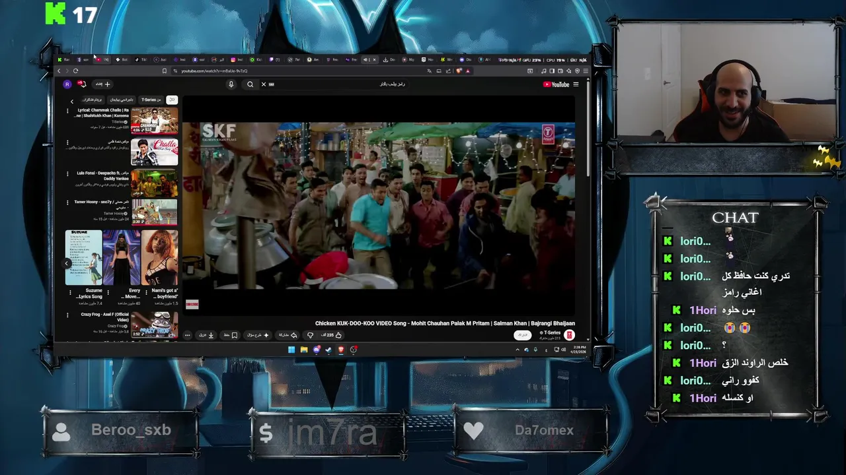Screen dimensions: 846x475
Task: Select the 'T-Series' filter chip
Action: (151, 100)
